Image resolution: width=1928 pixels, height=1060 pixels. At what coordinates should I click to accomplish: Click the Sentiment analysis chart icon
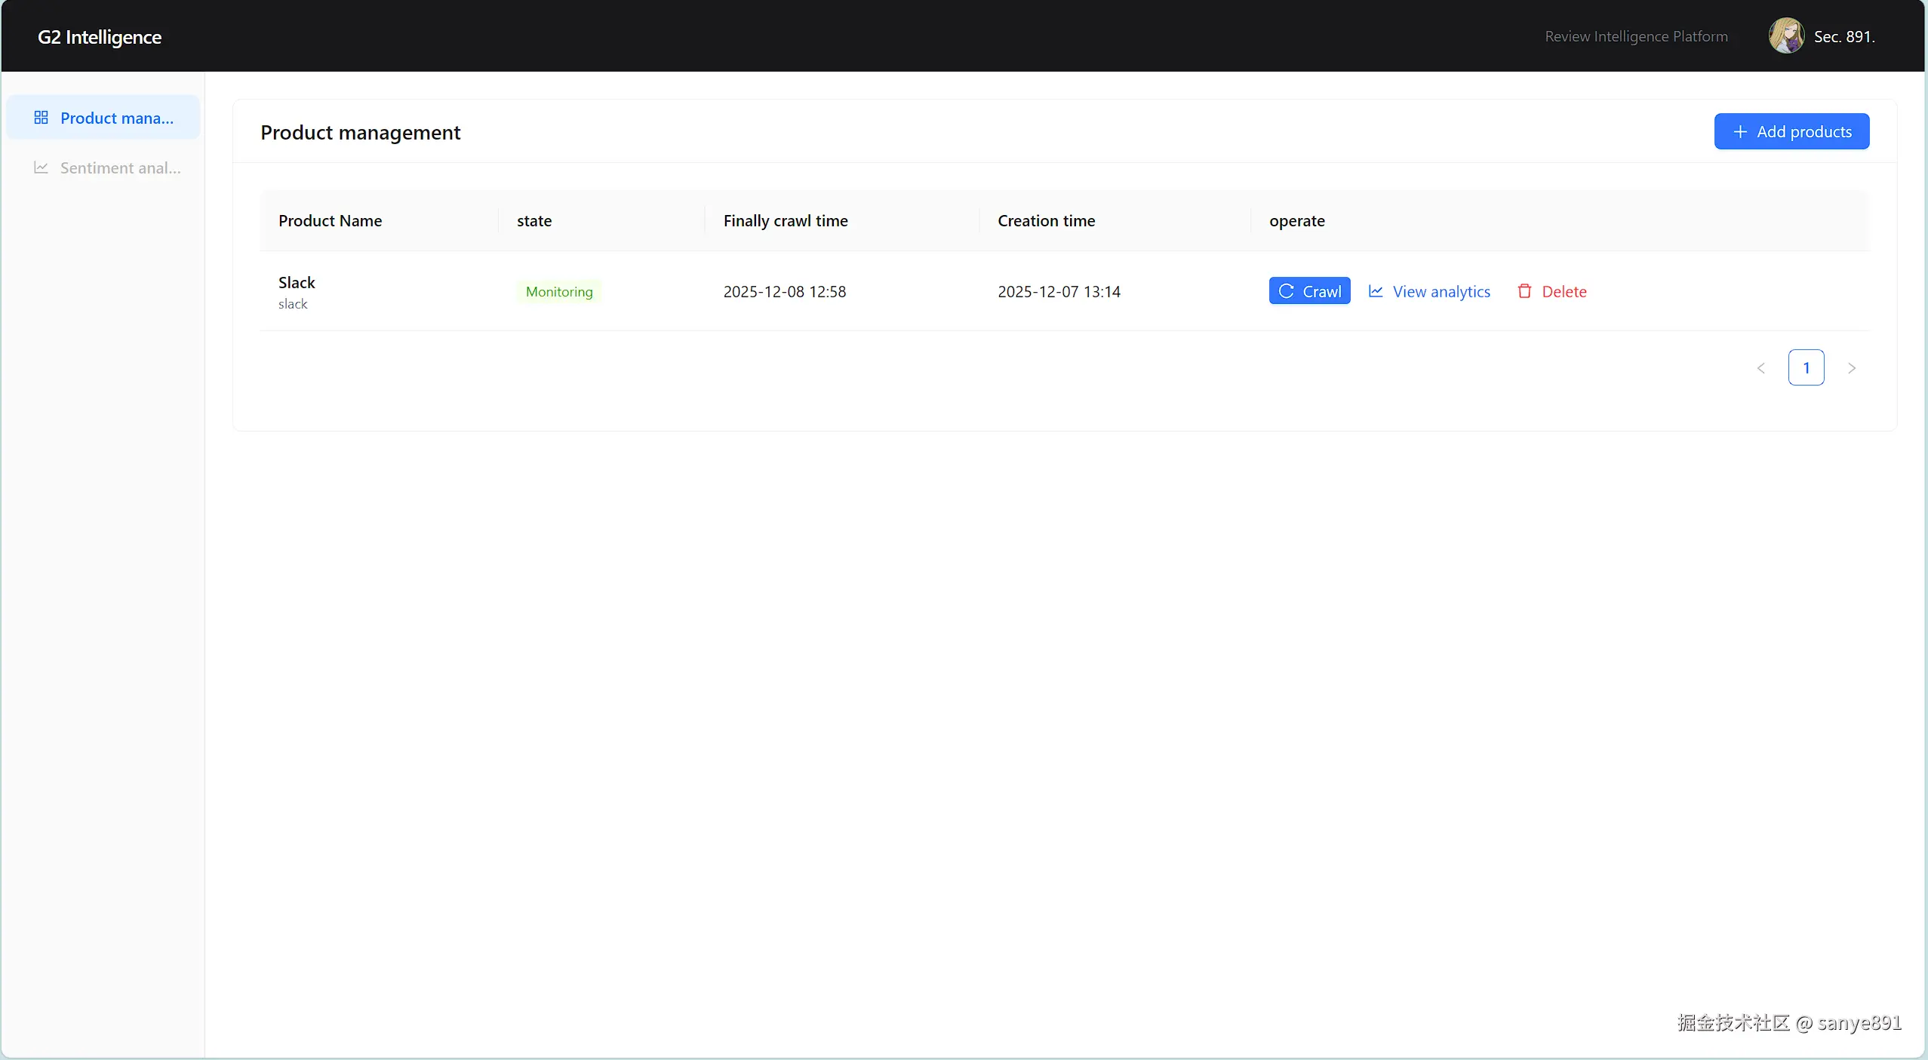pyautogui.click(x=41, y=167)
